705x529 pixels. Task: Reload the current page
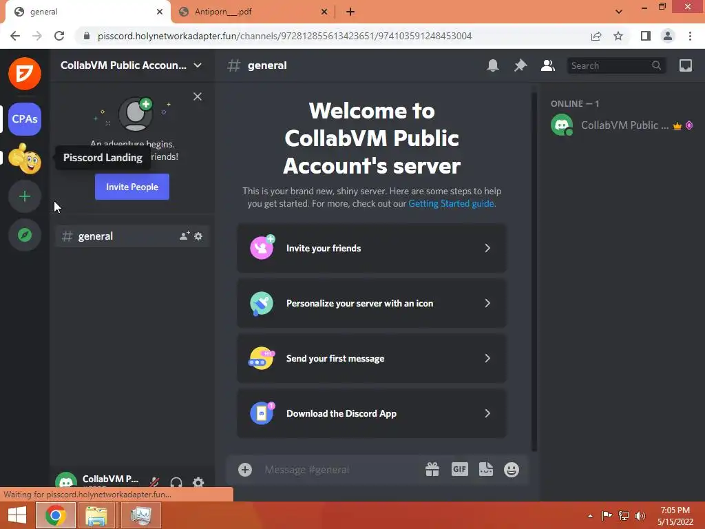tap(59, 36)
